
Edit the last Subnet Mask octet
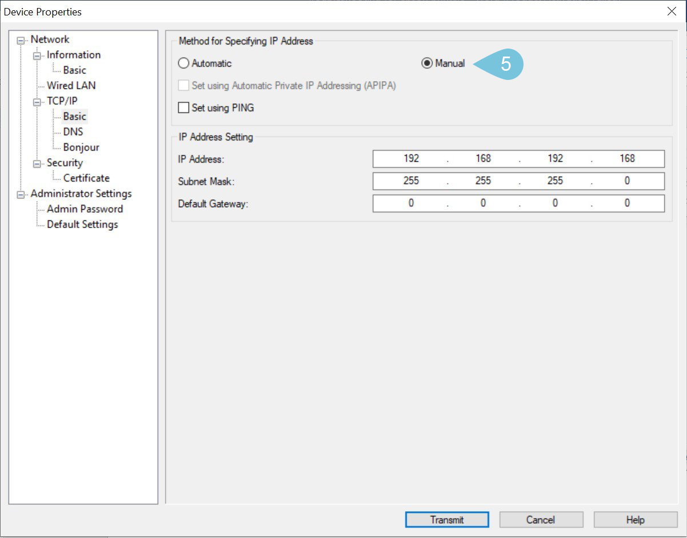click(x=627, y=180)
